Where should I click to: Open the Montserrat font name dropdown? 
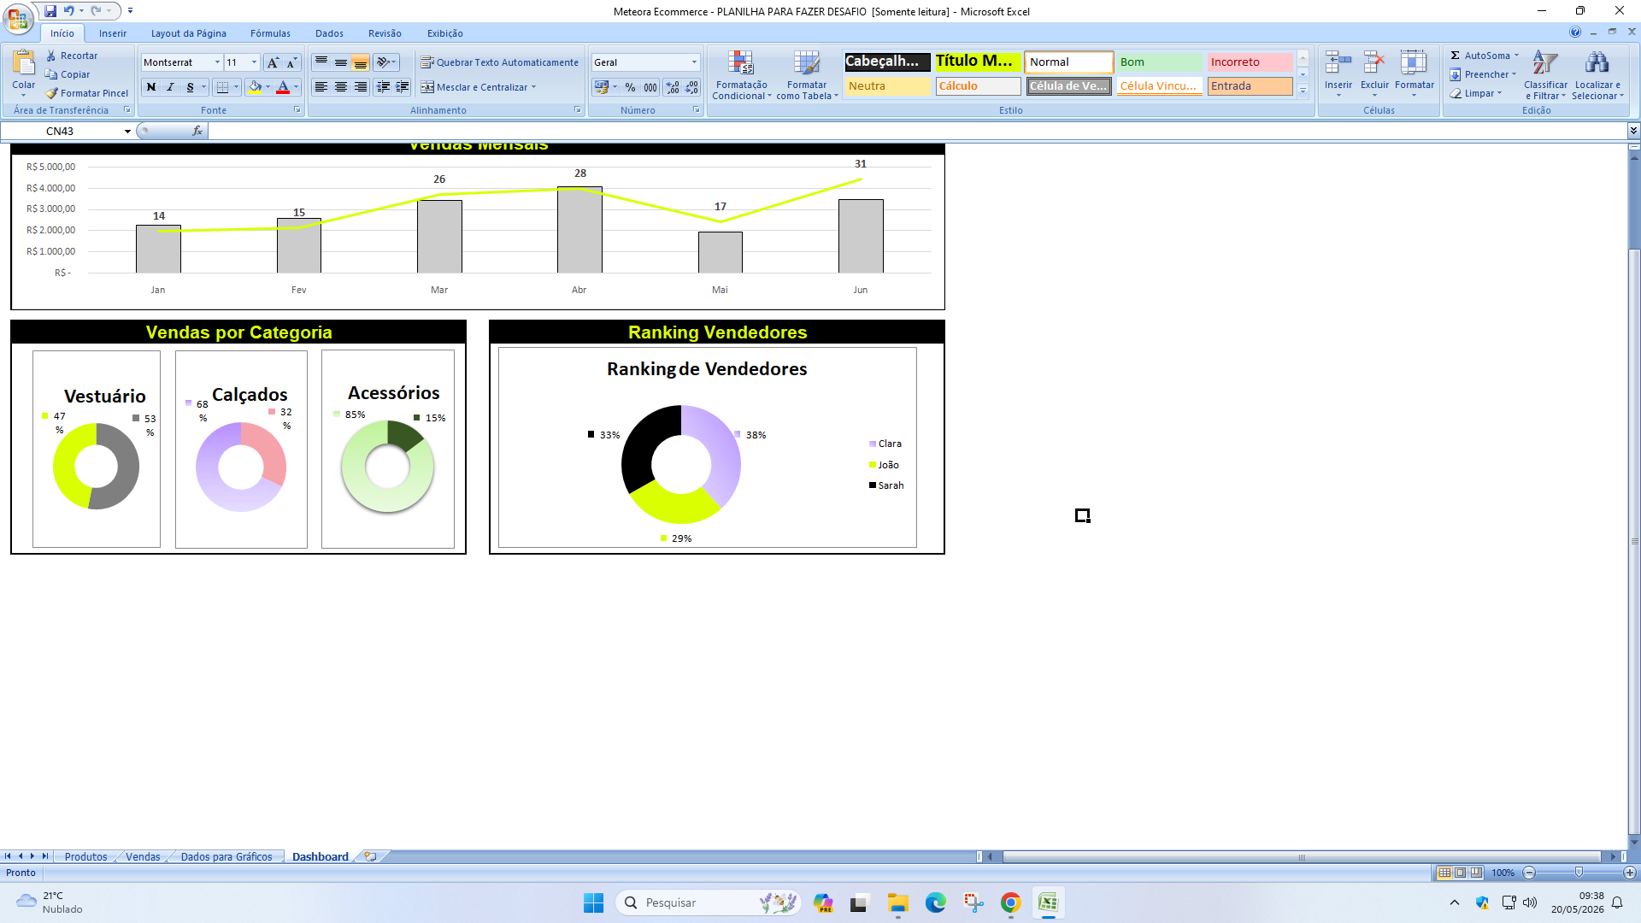pos(217,62)
